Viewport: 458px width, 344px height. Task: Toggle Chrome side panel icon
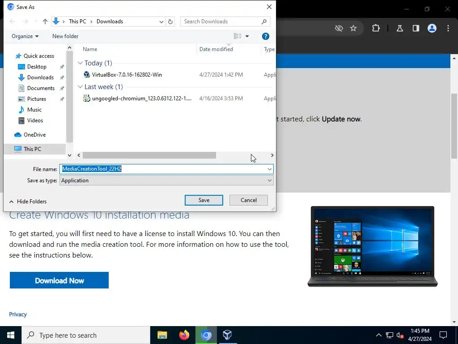coord(416,28)
